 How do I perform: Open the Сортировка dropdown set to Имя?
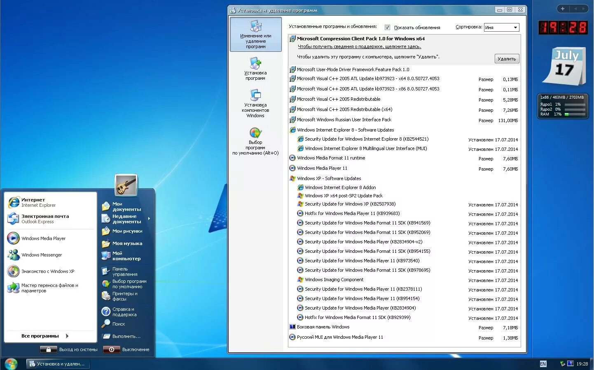501,28
